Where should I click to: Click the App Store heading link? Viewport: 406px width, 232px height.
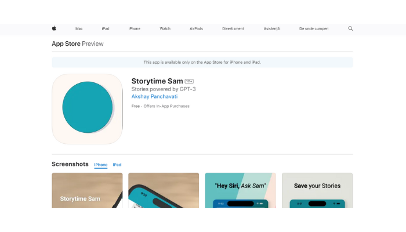point(66,43)
